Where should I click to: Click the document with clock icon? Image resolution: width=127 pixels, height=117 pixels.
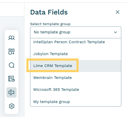click(x=11, y=79)
